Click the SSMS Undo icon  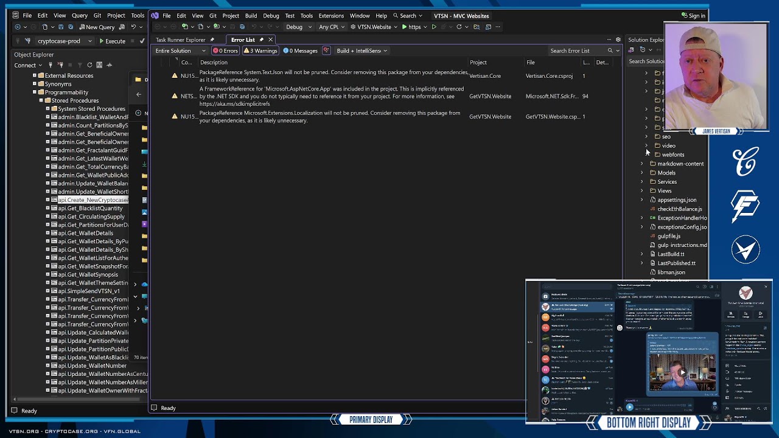pos(133,27)
